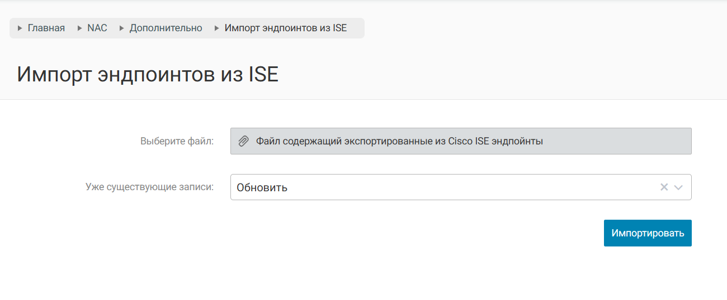This screenshot has width=727, height=300.
Task: Go to "Главная" in the breadcrumb
Action: tap(46, 28)
